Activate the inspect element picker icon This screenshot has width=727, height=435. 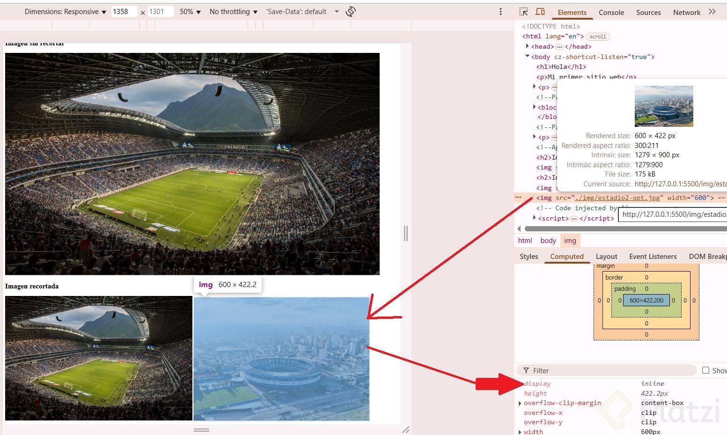pyautogui.click(x=524, y=12)
